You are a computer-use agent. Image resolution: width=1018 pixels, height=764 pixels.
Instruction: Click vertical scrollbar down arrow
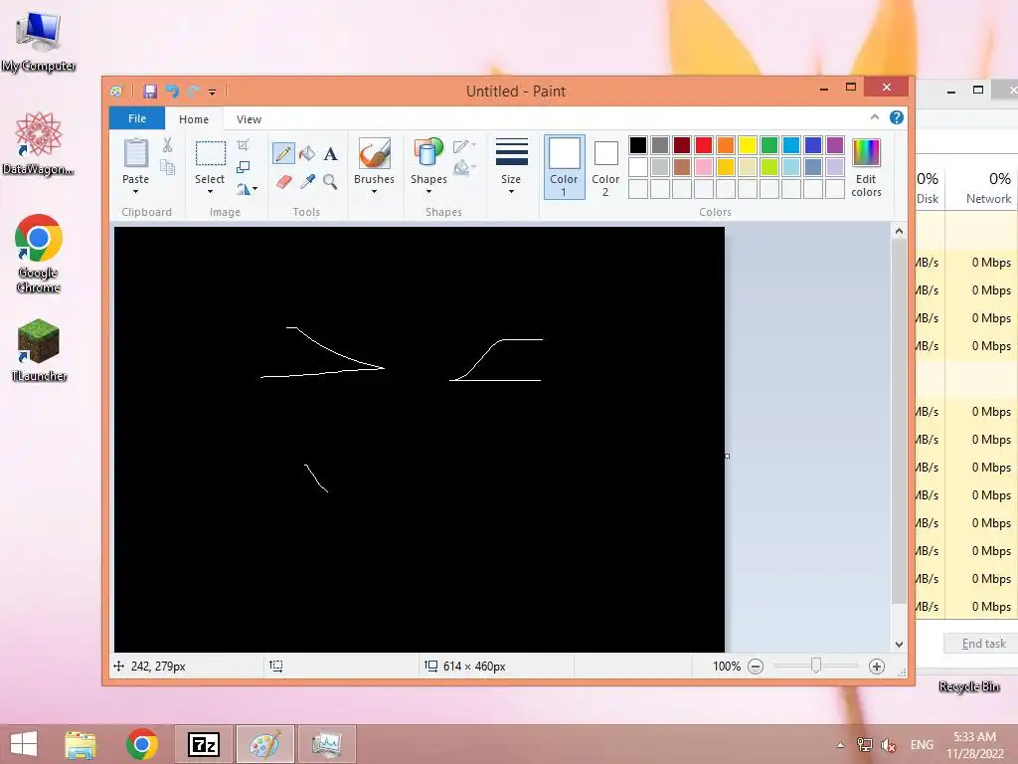coord(899,645)
